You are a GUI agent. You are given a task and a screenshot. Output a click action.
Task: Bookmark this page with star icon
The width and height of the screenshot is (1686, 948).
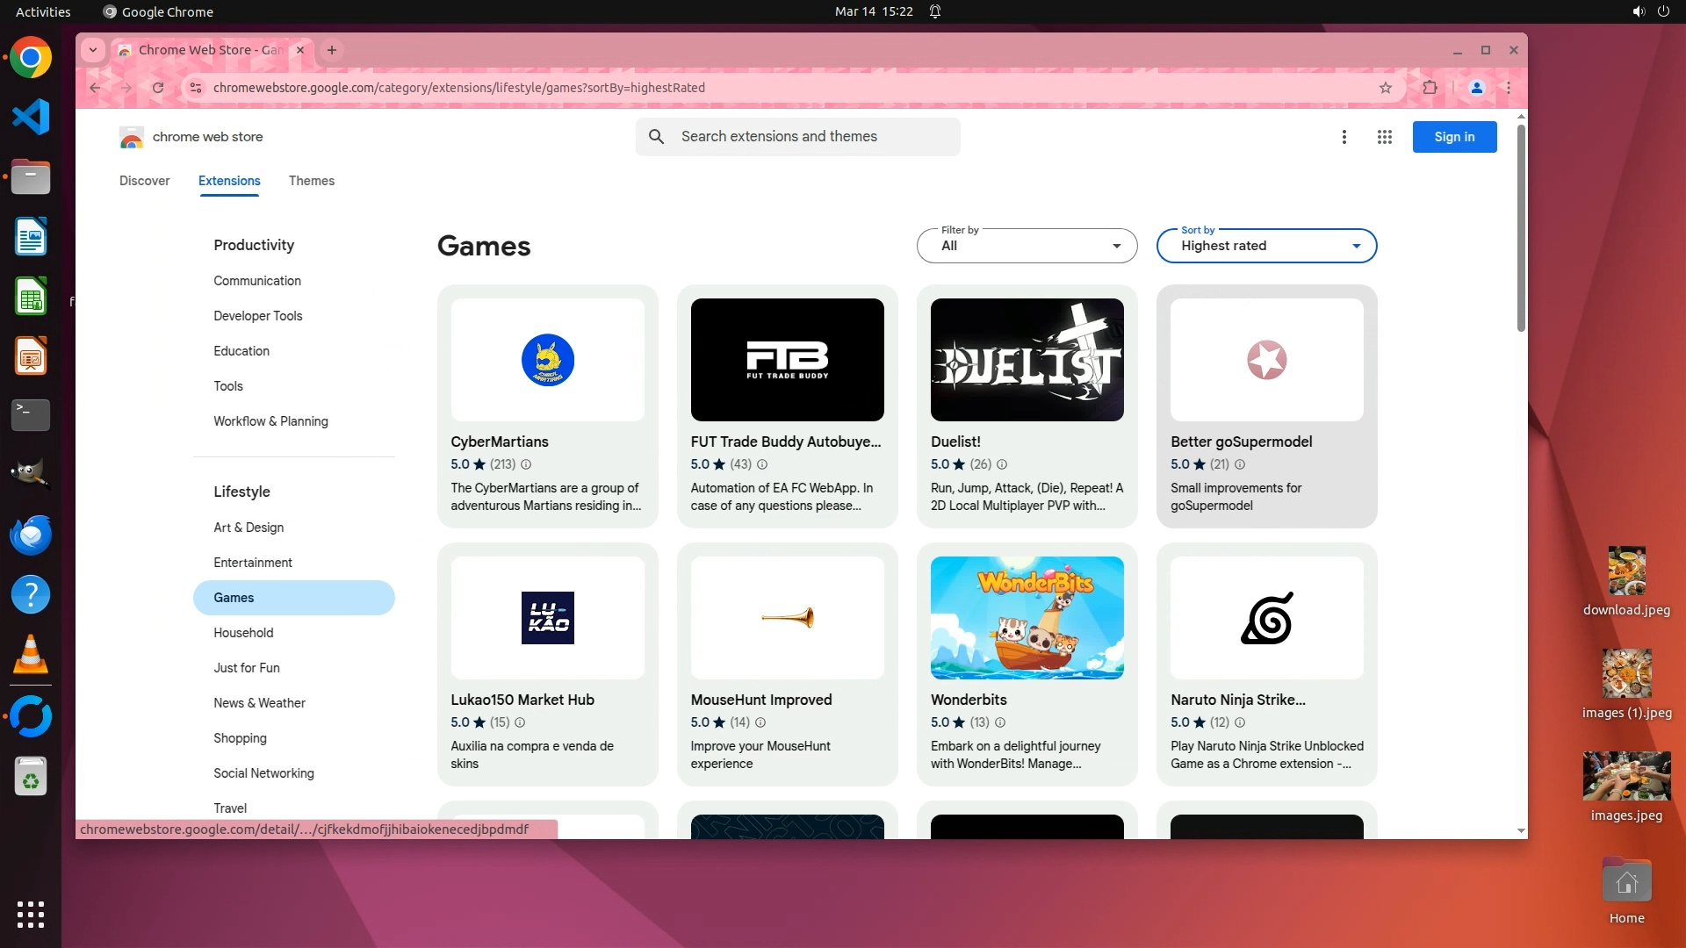point(1386,88)
